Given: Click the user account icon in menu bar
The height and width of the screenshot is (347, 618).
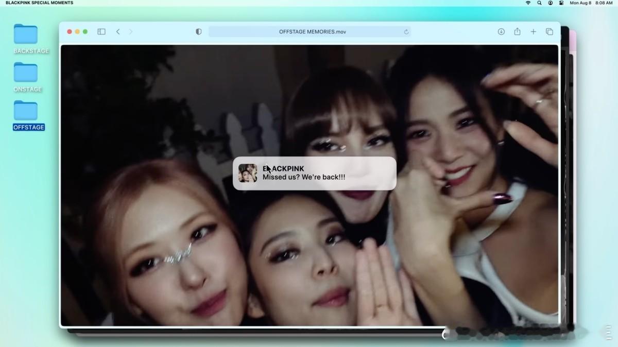Looking at the screenshot, I should coord(551,3).
